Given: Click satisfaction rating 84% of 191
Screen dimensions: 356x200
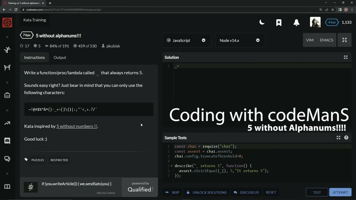Looking at the screenshot, I should pos(57,46).
